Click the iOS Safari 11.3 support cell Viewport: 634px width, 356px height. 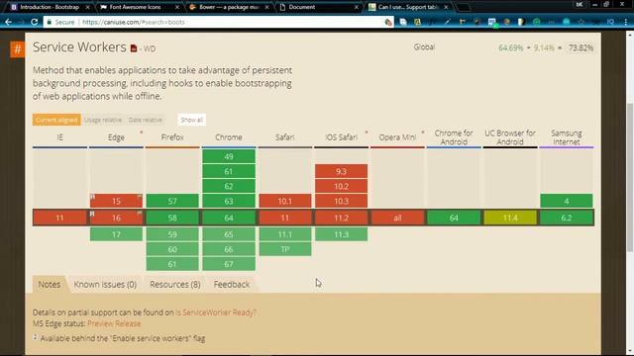pyautogui.click(x=341, y=234)
